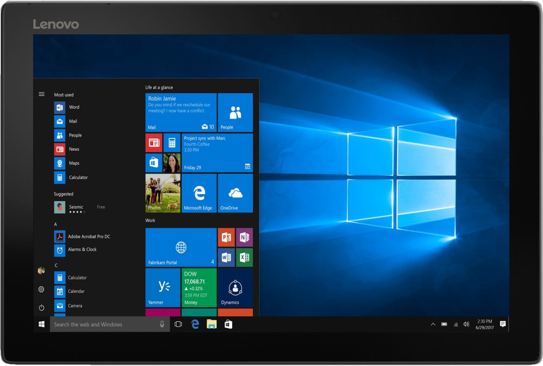Open the Action Center notifications
Viewport: 543px width, 366px height.
[502, 324]
